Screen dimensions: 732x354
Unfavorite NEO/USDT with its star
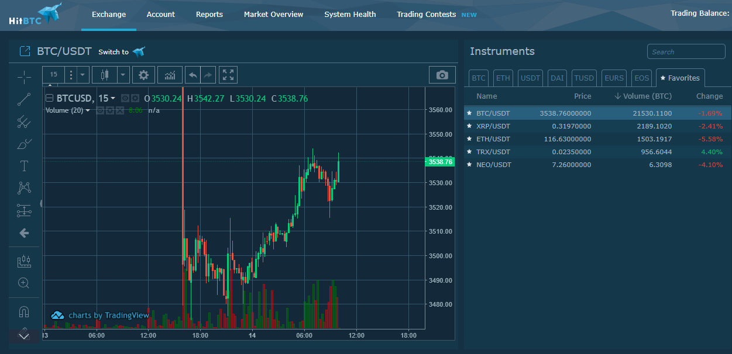pyautogui.click(x=469, y=165)
